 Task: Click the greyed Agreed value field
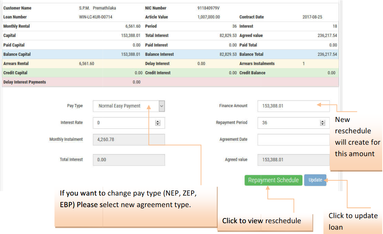[x=293, y=160]
